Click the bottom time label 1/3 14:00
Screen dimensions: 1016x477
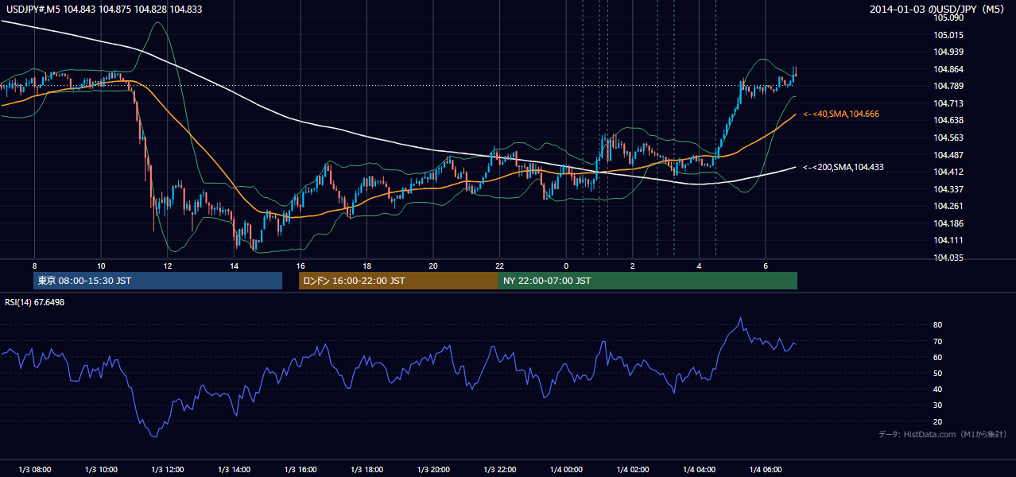[234, 470]
